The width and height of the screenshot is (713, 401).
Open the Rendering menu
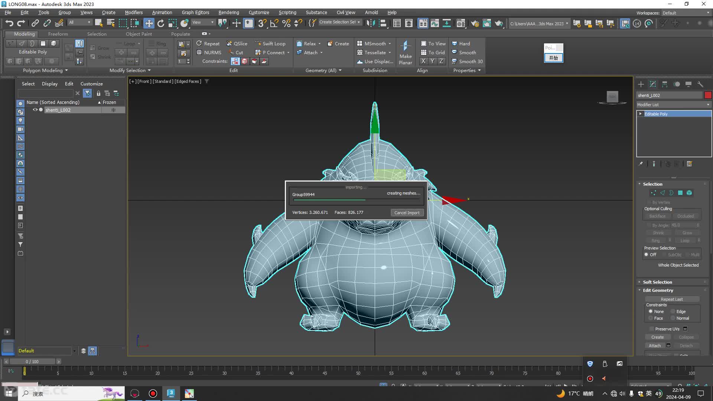pyautogui.click(x=228, y=13)
